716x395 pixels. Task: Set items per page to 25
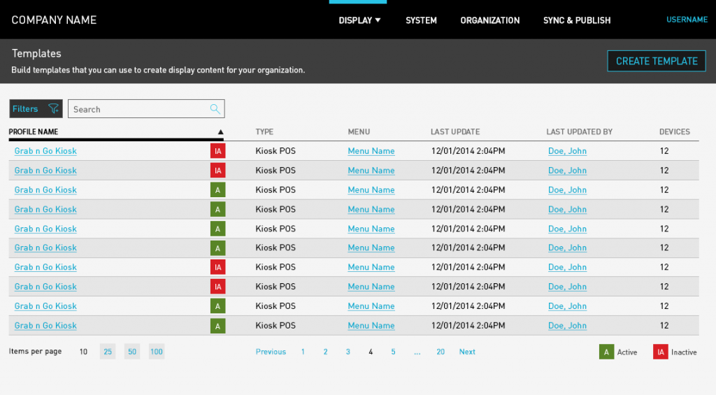(108, 352)
